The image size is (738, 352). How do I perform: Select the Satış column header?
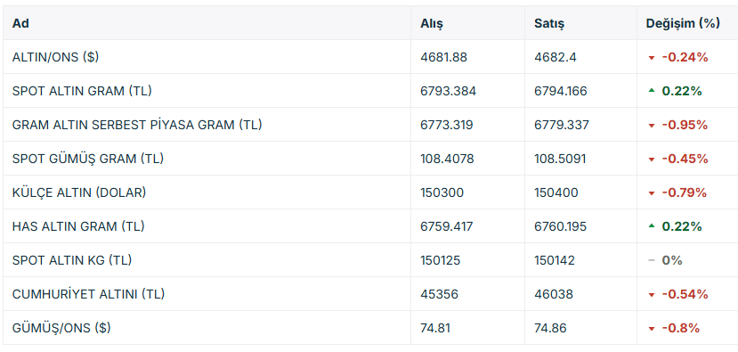point(549,23)
